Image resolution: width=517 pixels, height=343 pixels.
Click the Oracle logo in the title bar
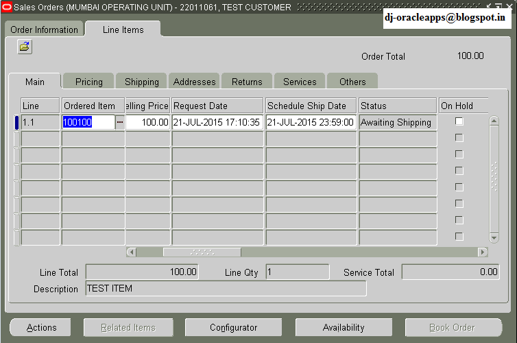click(x=6, y=7)
